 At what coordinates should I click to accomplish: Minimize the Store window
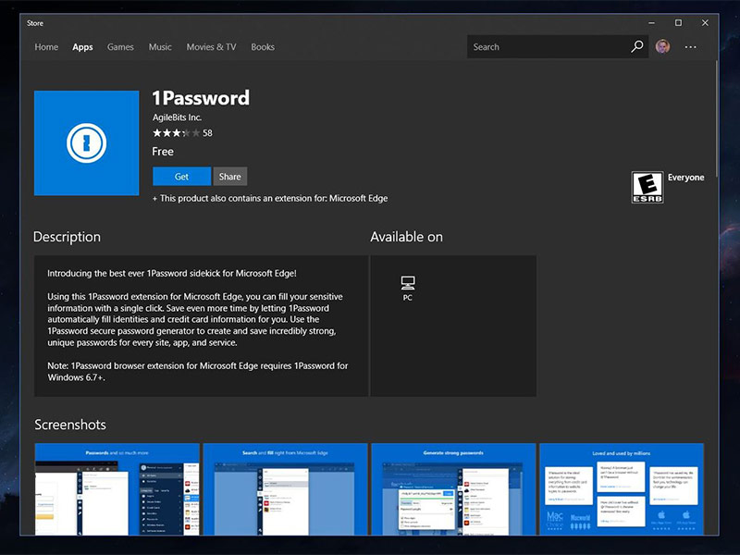pyautogui.click(x=651, y=22)
